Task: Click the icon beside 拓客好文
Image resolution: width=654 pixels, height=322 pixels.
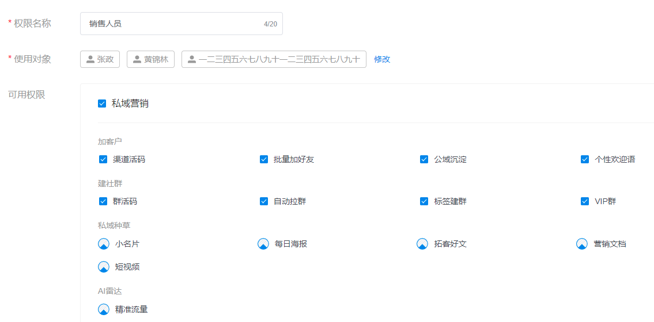Action: [x=422, y=244]
